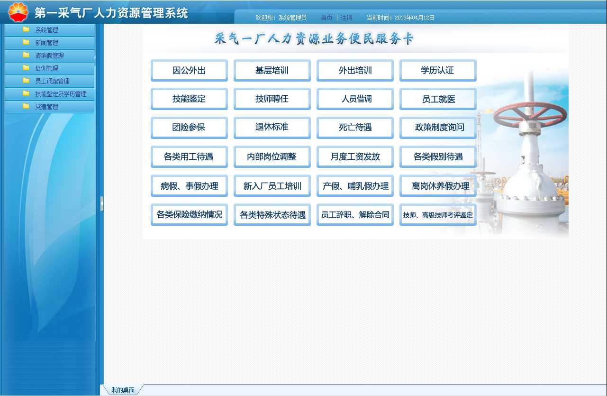This screenshot has width=607, height=396.
Task: Click the current date 2013年04月12日
Action: coord(415,18)
